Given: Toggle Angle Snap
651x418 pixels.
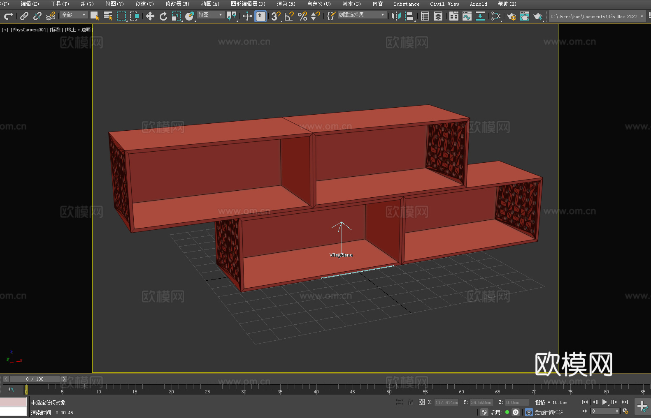Looking at the screenshot, I should 289,16.
